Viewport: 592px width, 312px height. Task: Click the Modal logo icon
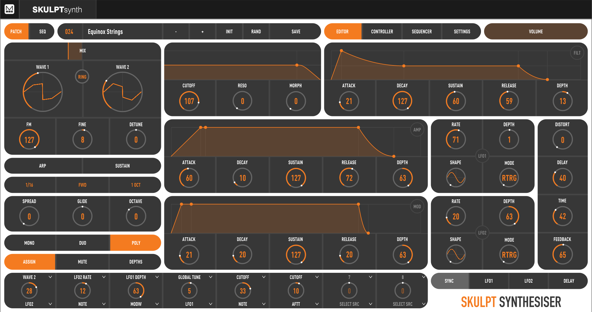point(10,9)
